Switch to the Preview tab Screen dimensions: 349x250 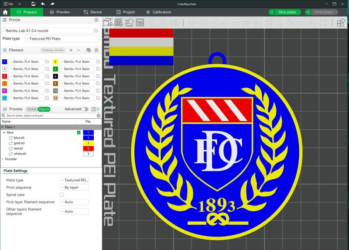[x=60, y=12]
